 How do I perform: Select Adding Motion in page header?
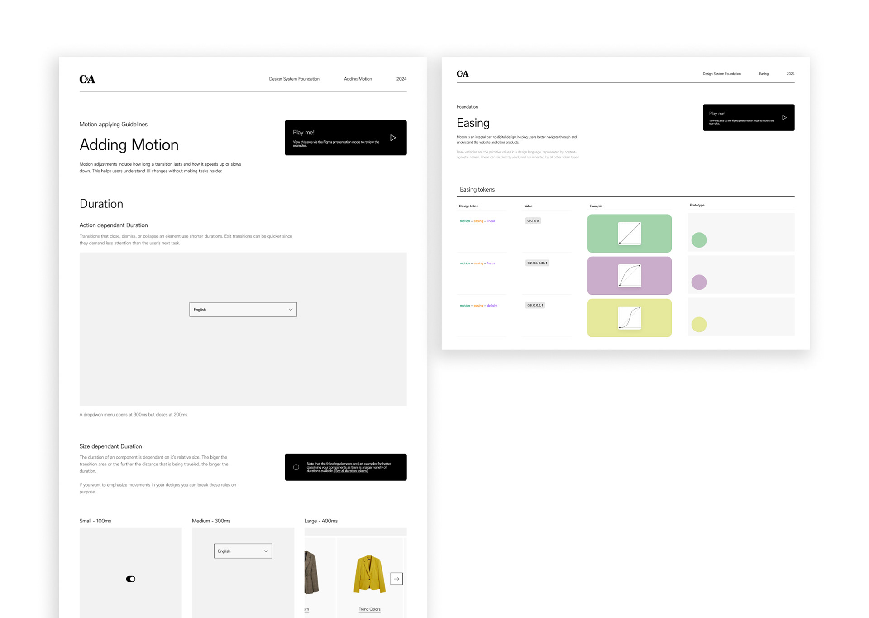coord(358,79)
